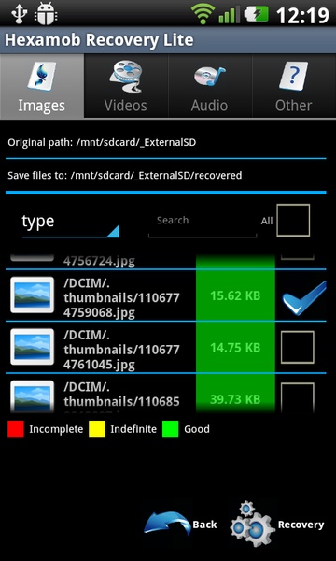This screenshot has height=561, width=336.
Task: Tap the battery charging icon
Action: coord(256,14)
